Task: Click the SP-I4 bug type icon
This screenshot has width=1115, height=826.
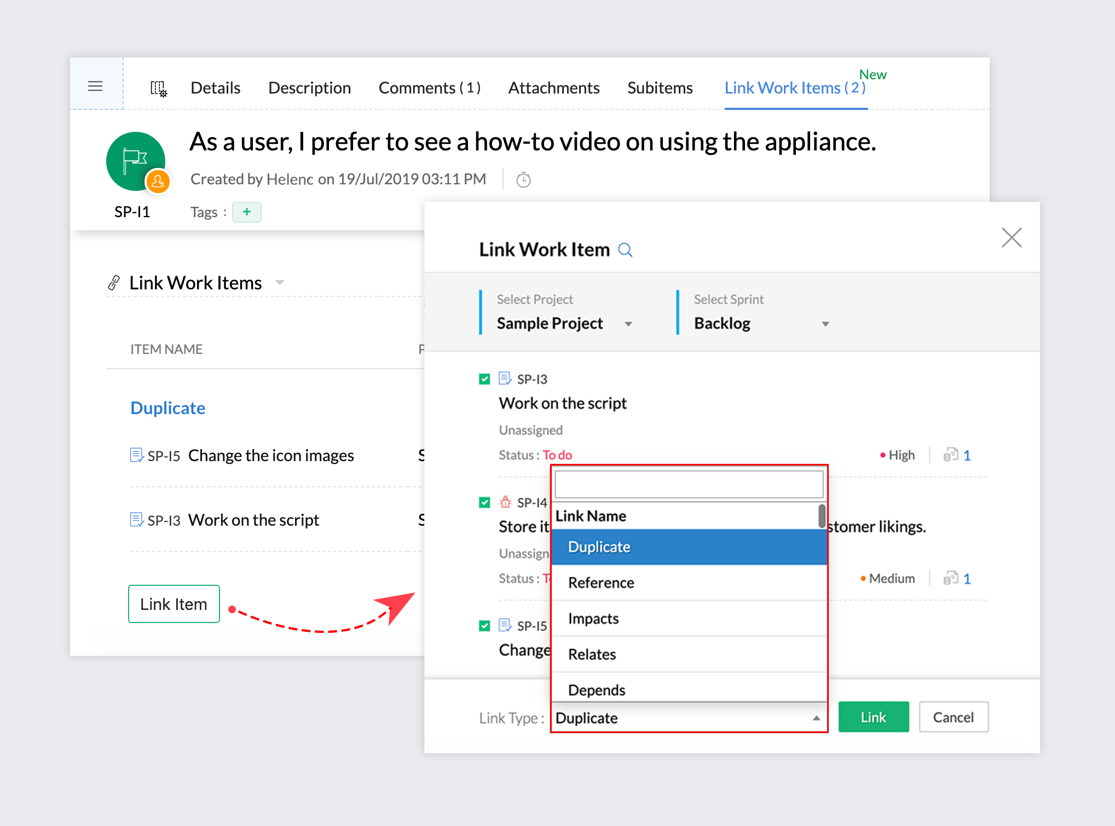Action: tap(505, 502)
